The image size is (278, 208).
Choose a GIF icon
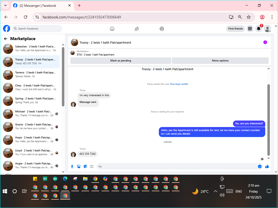(92, 167)
